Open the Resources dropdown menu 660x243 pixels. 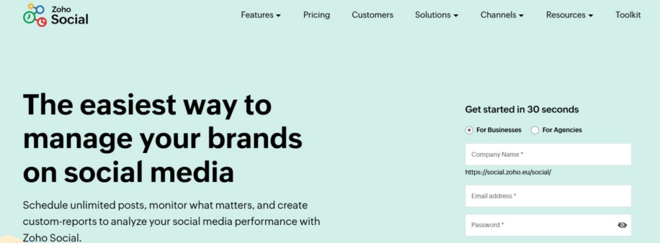click(x=570, y=15)
